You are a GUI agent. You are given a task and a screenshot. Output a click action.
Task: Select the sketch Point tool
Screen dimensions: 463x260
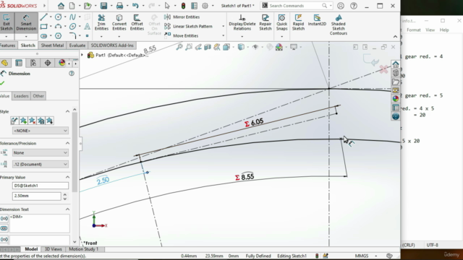point(87,35)
